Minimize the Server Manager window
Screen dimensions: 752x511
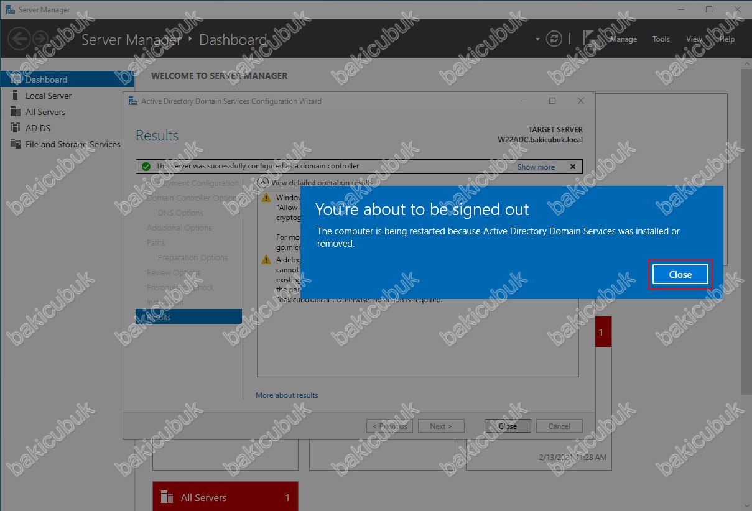[x=680, y=10]
